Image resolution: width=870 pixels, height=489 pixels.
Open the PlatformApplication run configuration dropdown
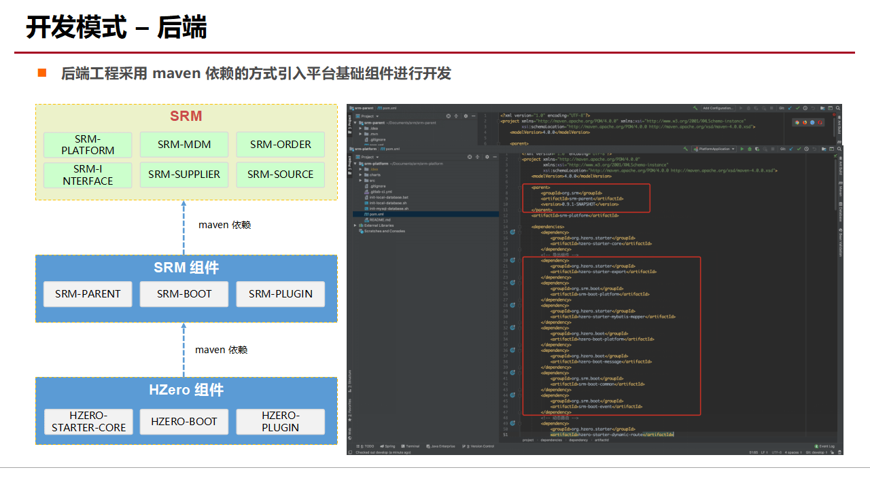[714, 149]
